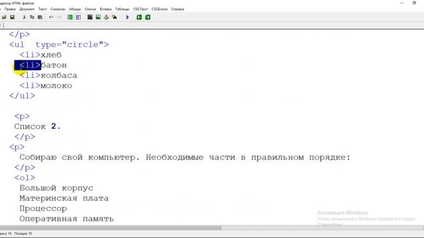Click the word молоко in code

(x=56, y=86)
